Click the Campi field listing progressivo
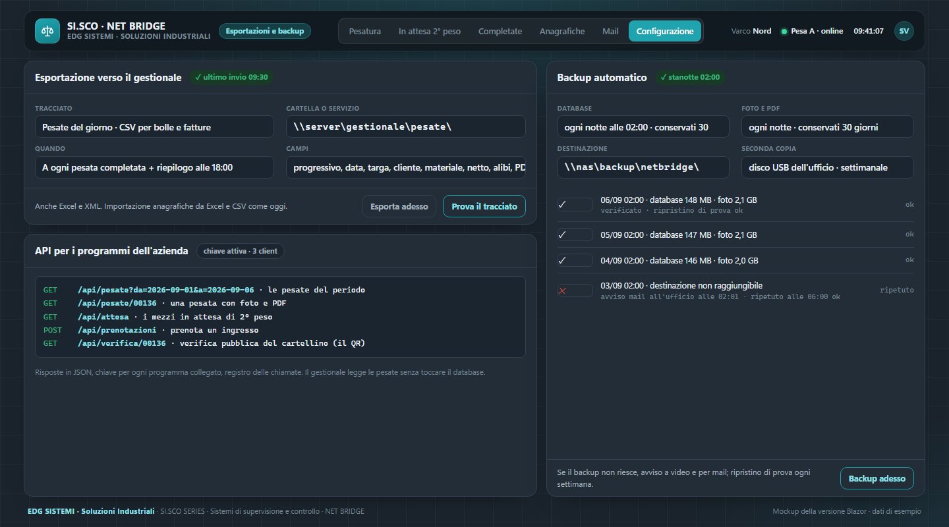This screenshot has height=527, width=949. [406, 167]
